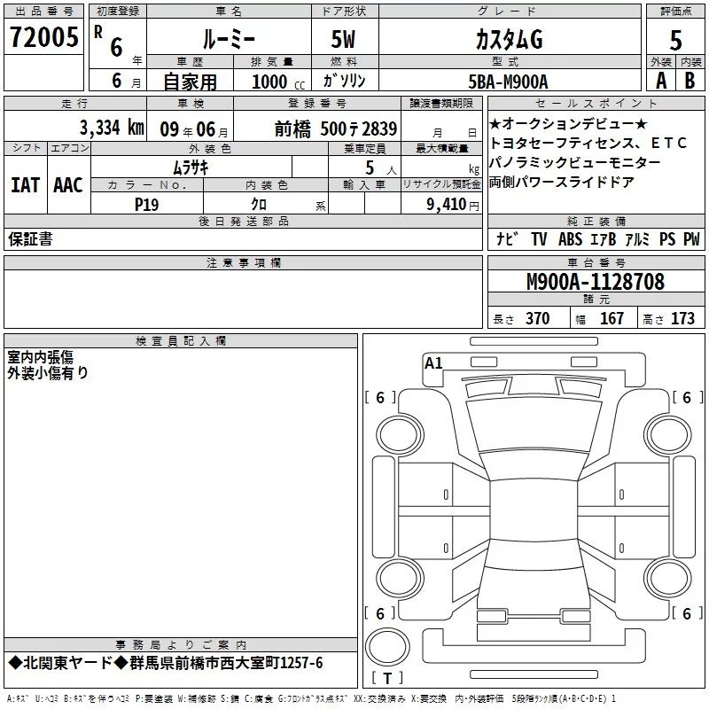Click damage code legend at bottom
This screenshot has height=709, width=709.
[x=311, y=698]
